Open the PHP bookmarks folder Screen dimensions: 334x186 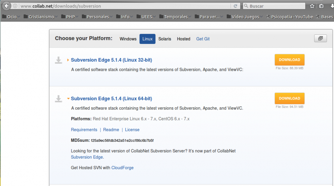click(70, 17)
